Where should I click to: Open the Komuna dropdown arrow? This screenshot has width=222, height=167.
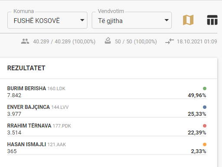tap(82, 20)
